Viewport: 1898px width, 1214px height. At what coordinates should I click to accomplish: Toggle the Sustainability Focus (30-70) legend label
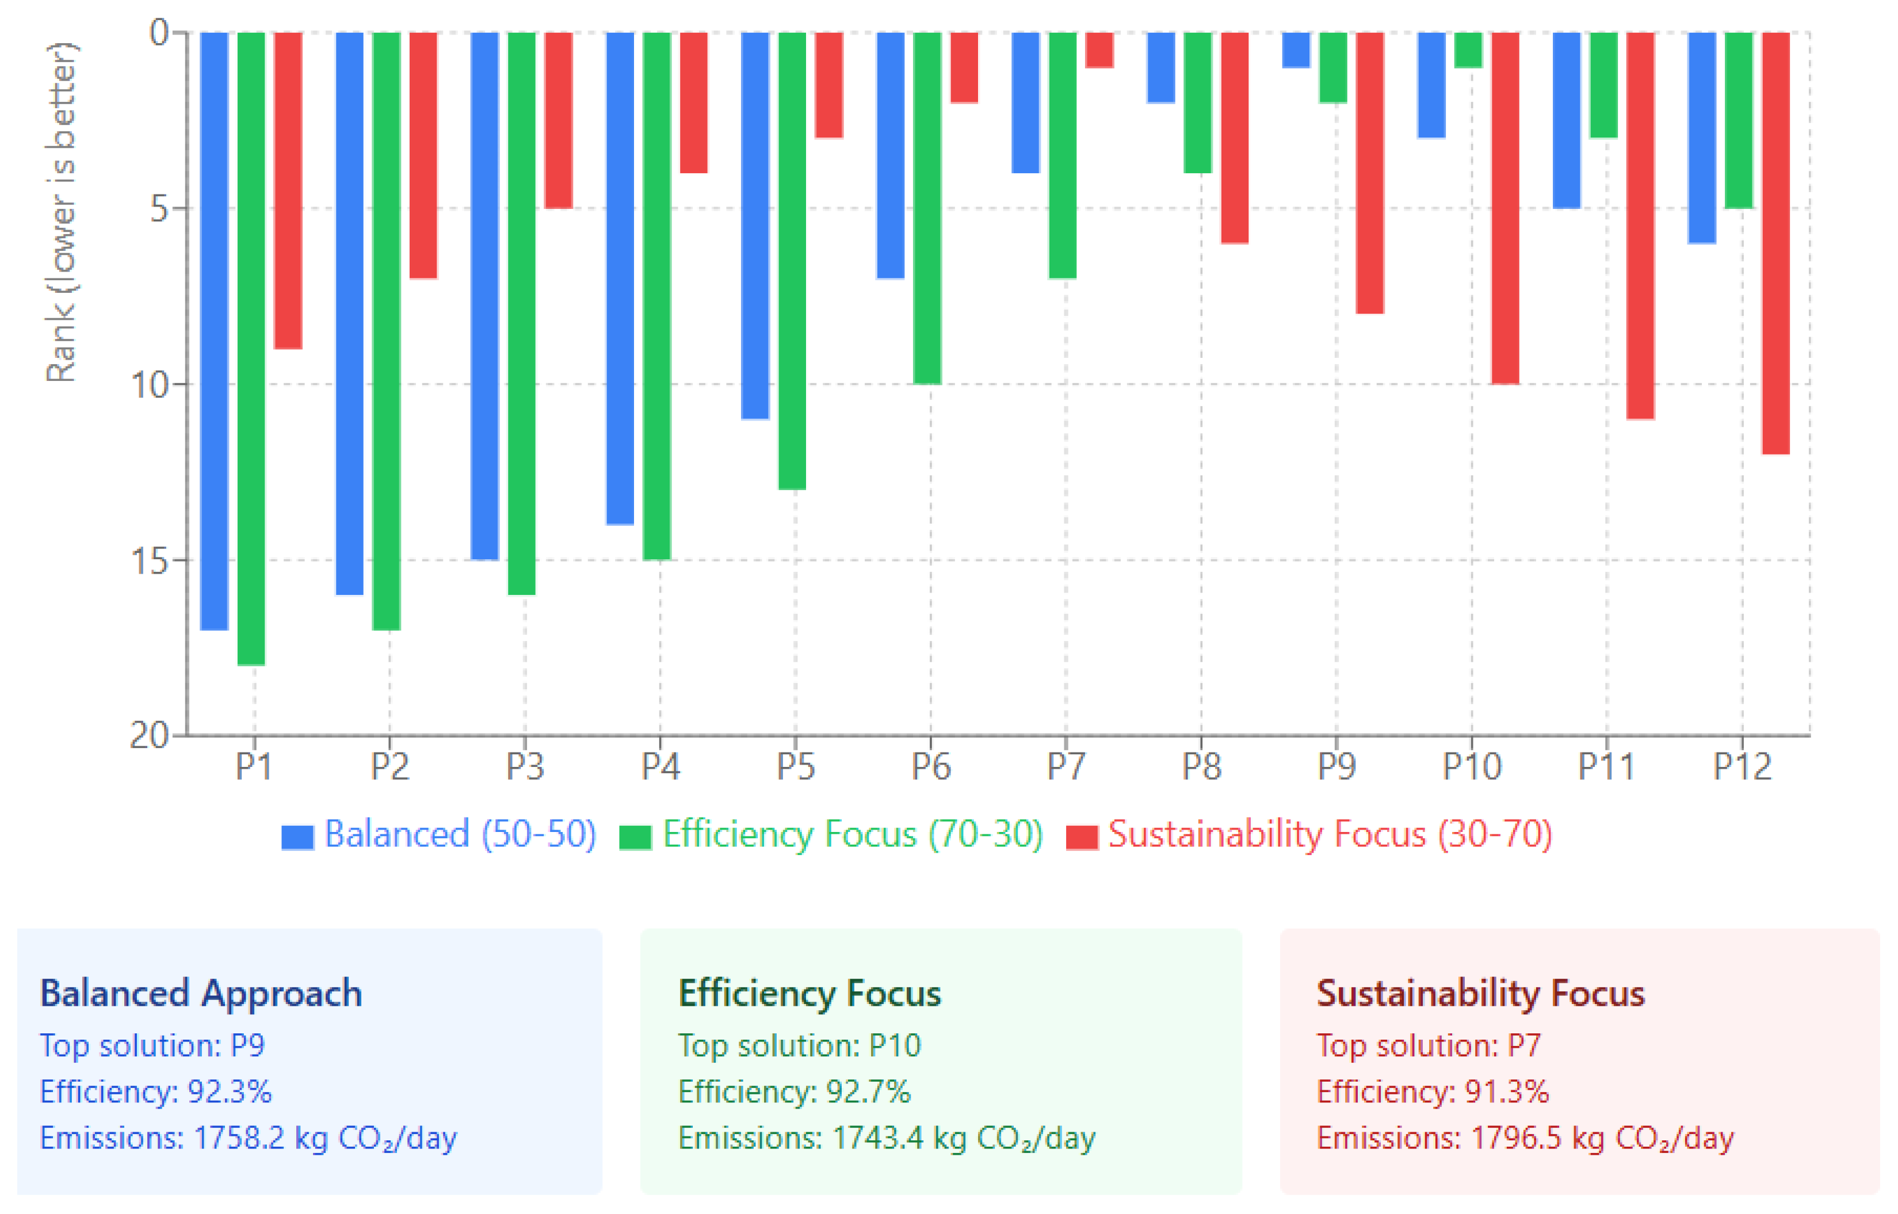click(x=1330, y=834)
